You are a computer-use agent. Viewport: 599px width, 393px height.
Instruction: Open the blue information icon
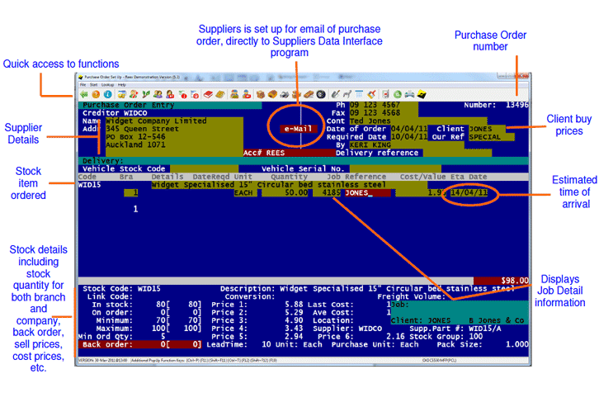click(x=108, y=95)
